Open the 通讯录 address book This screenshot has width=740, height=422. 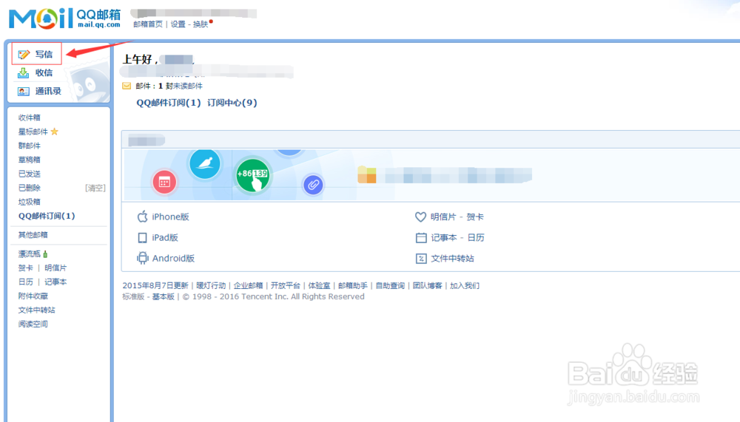tap(48, 91)
